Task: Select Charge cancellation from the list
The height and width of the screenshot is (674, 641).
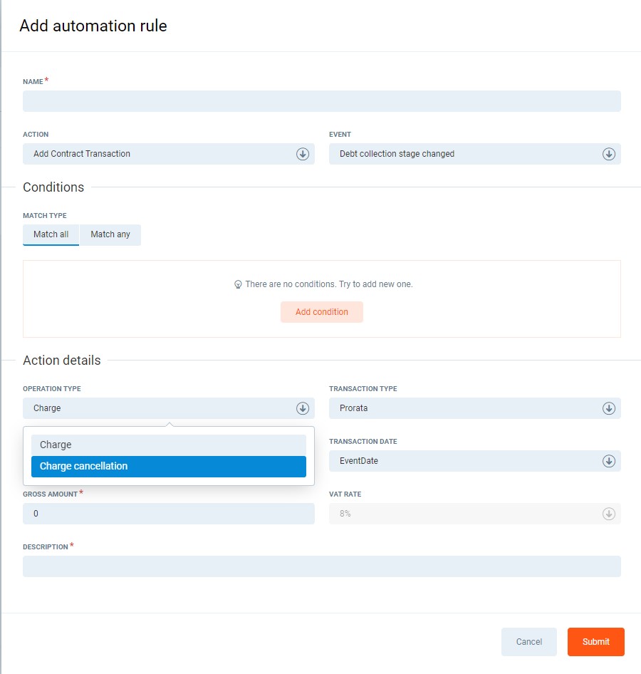Action: [x=168, y=467]
